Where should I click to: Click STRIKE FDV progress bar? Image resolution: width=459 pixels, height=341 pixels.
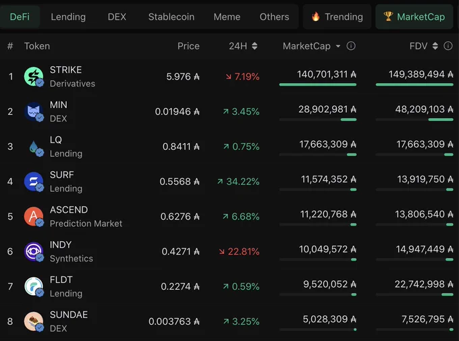[x=414, y=84]
